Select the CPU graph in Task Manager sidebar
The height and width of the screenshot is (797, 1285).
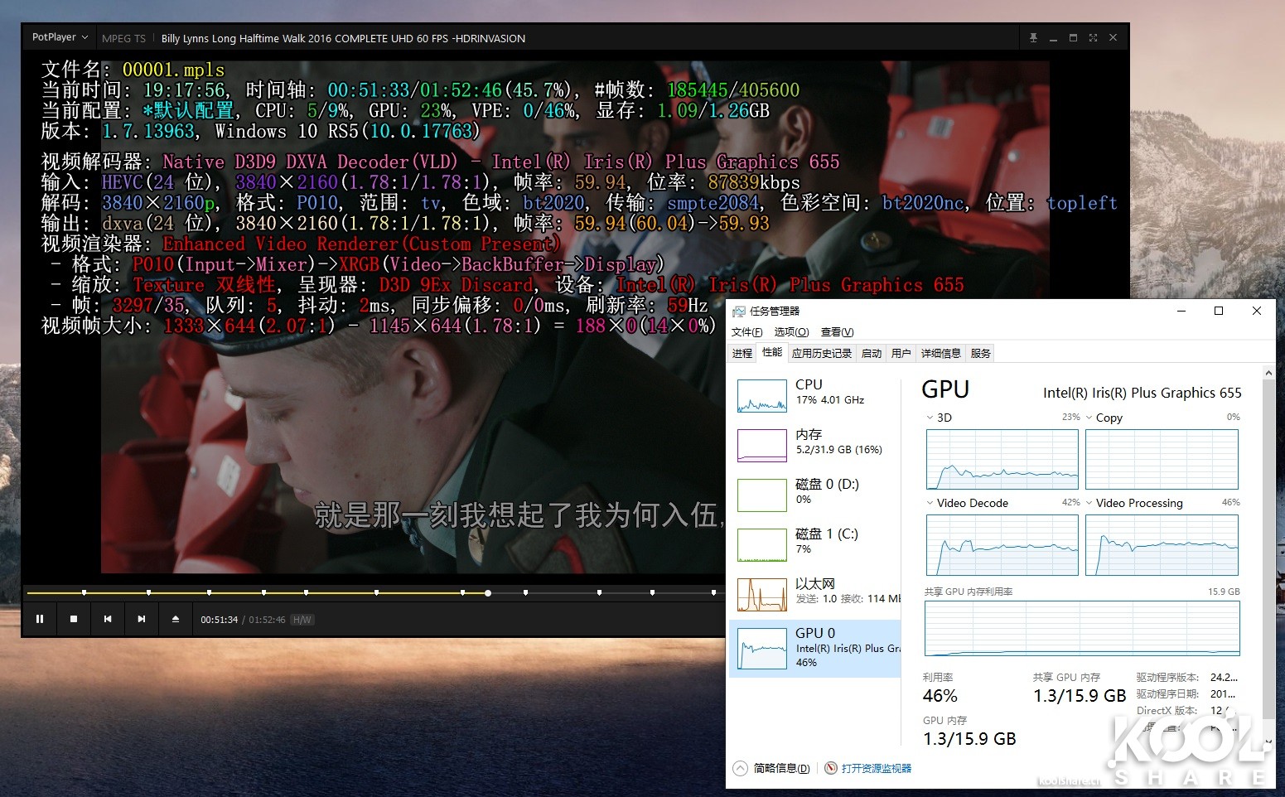tap(761, 396)
